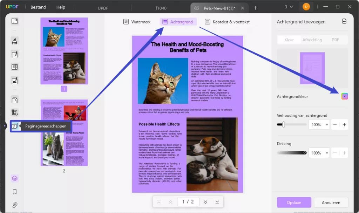Open the Reader mode icon in sidebar
This screenshot has width=359, height=213.
pyautogui.click(x=15, y=21)
